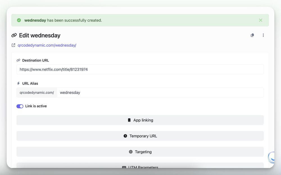The height and width of the screenshot is (175, 281).
Task: Dismiss the green success alert
Action: click(x=260, y=20)
